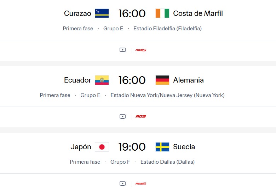Open RDS channel logo under Curazao match
This screenshot has height=193, width=276.
point(141,50)
